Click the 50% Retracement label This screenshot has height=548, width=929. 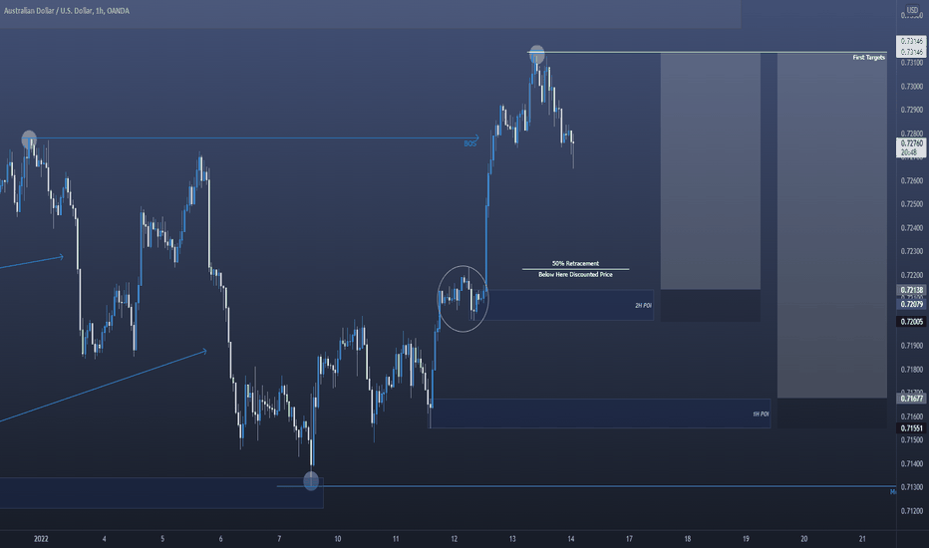(575, 264)
